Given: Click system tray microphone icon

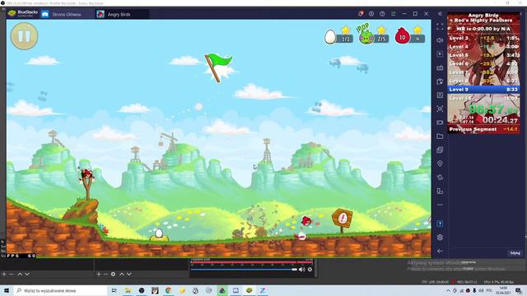Looking at the screenshot, I should [474, 290].
